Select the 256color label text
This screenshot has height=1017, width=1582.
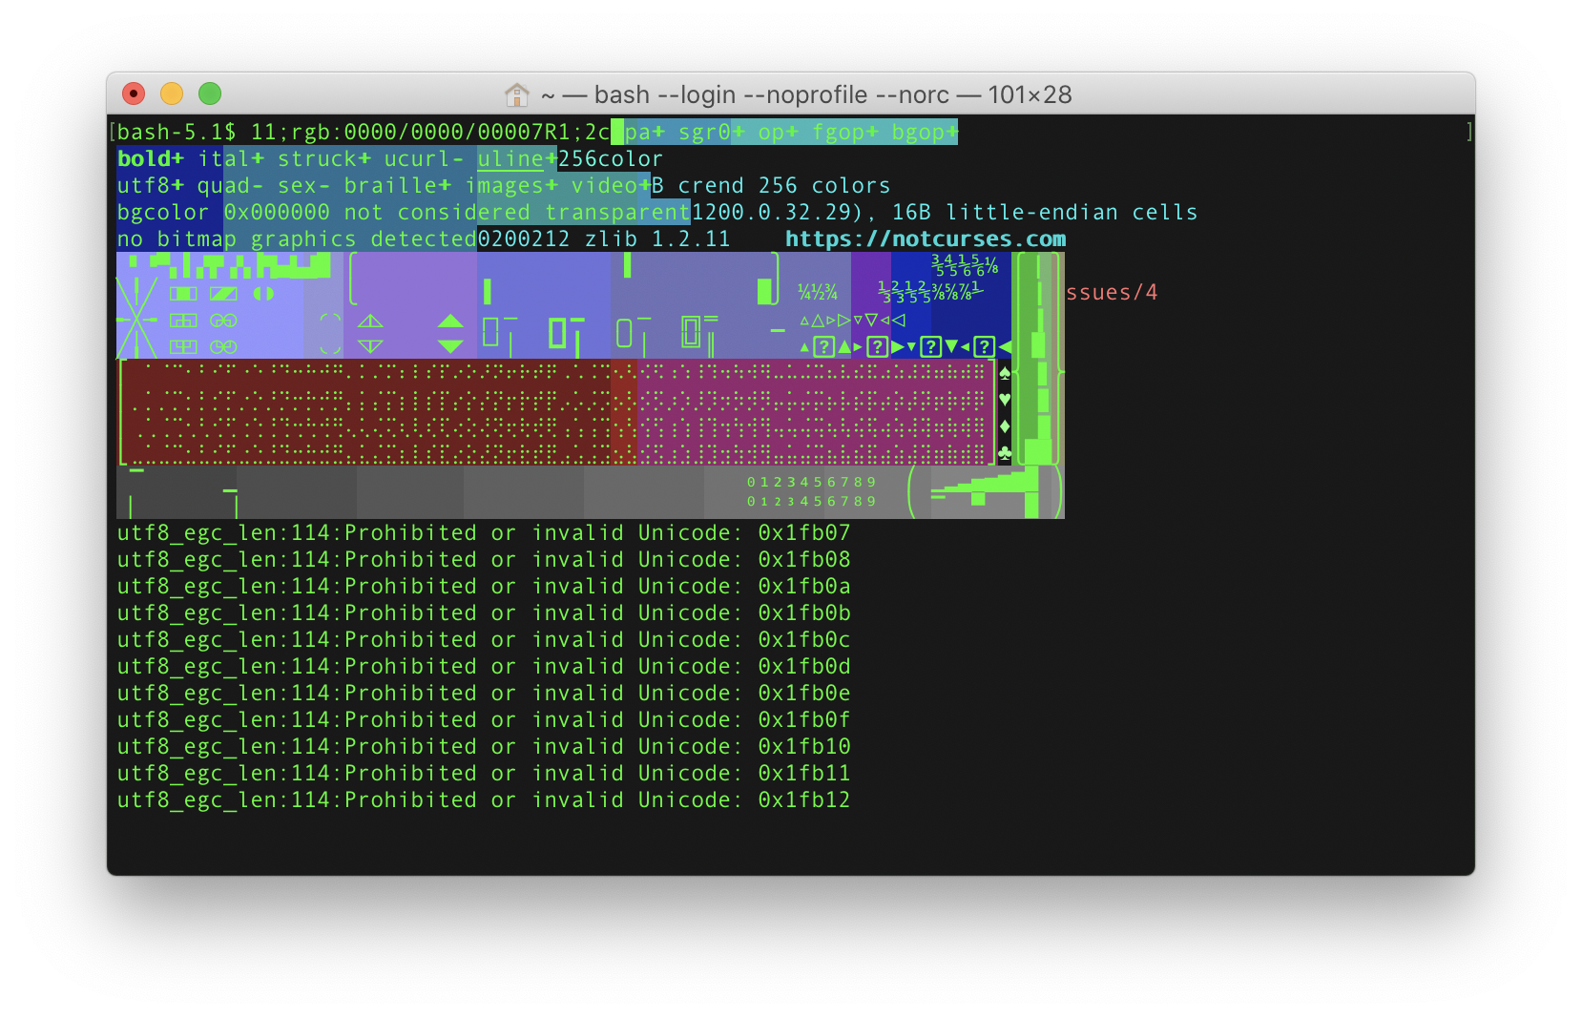coord(611,158)
